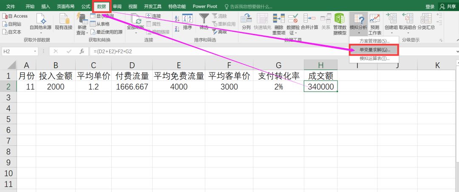Open the 分级显示 outline dialog launcher

pos(441,40)
